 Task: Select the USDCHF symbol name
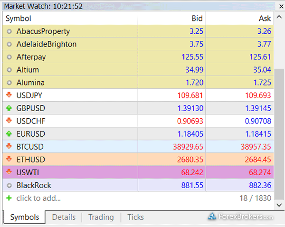(31, 121)
